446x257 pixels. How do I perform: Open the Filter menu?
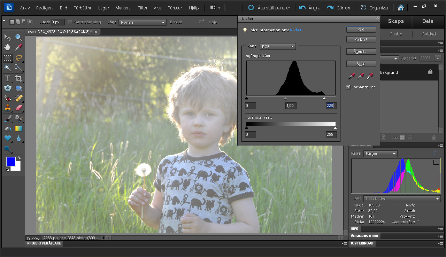(x=142, y=8)
